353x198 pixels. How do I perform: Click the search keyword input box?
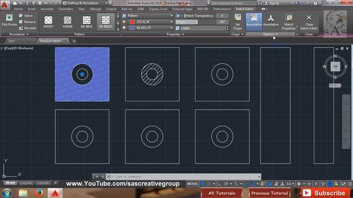pos(233,3)
